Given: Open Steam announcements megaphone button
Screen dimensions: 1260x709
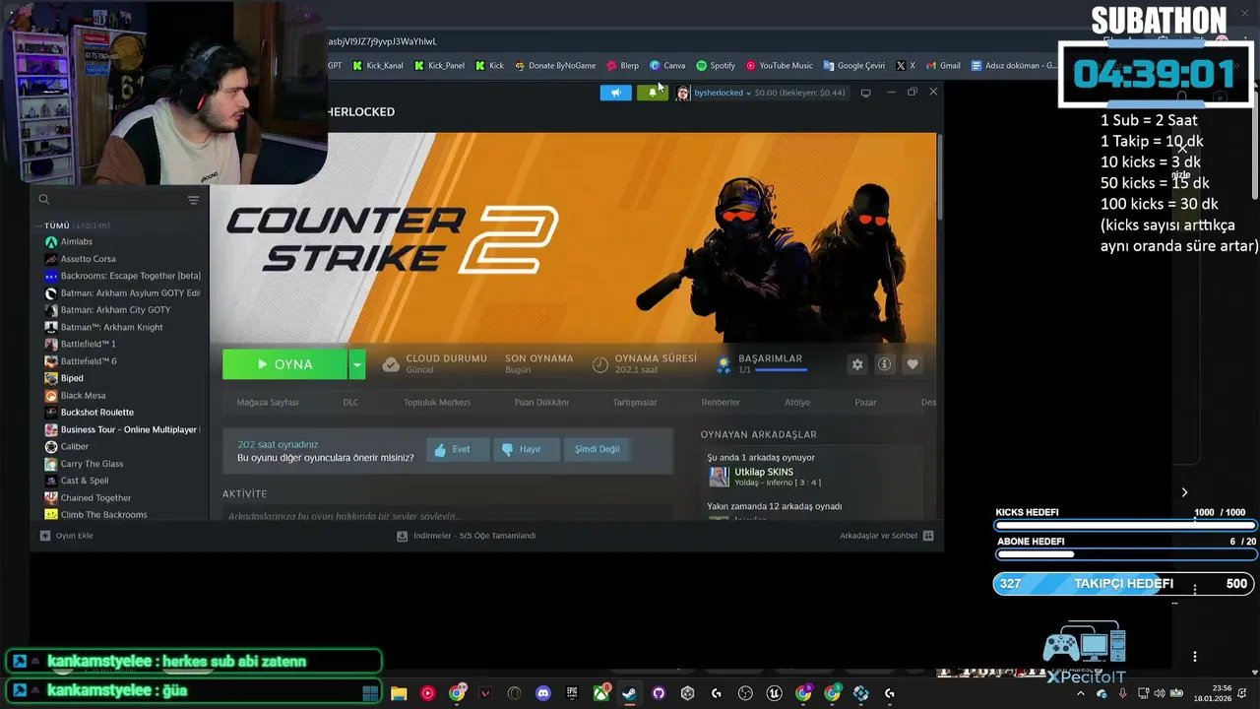Looking at the screenshot, I should [x=615, y=93].
